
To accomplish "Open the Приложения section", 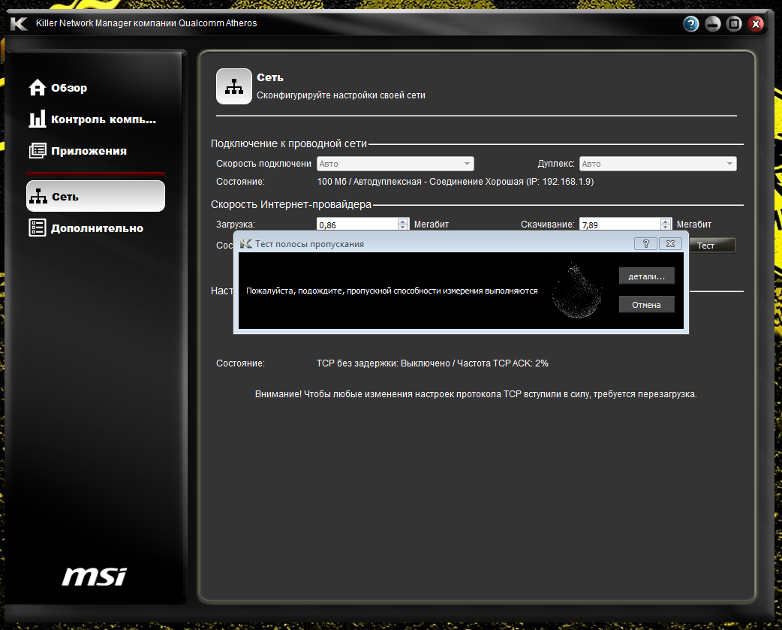I will (x=78, y=151).
